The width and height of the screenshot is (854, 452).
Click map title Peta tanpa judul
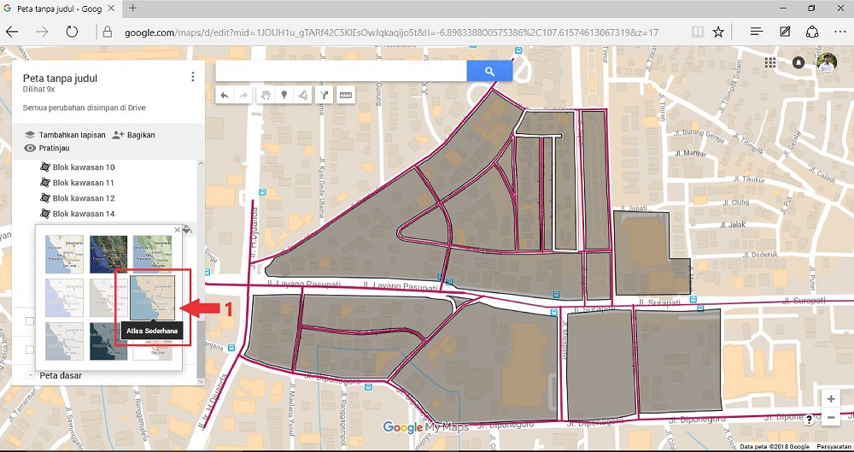pyautogui.click(x=60, y=78)
